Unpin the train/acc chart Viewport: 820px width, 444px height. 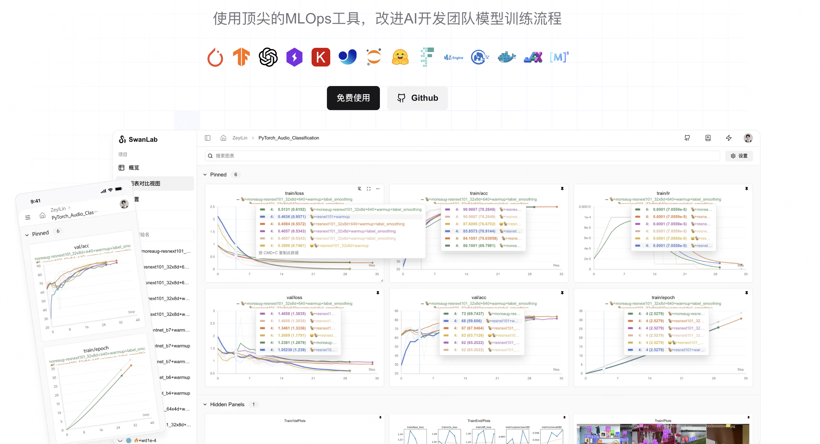pos(562,188)
